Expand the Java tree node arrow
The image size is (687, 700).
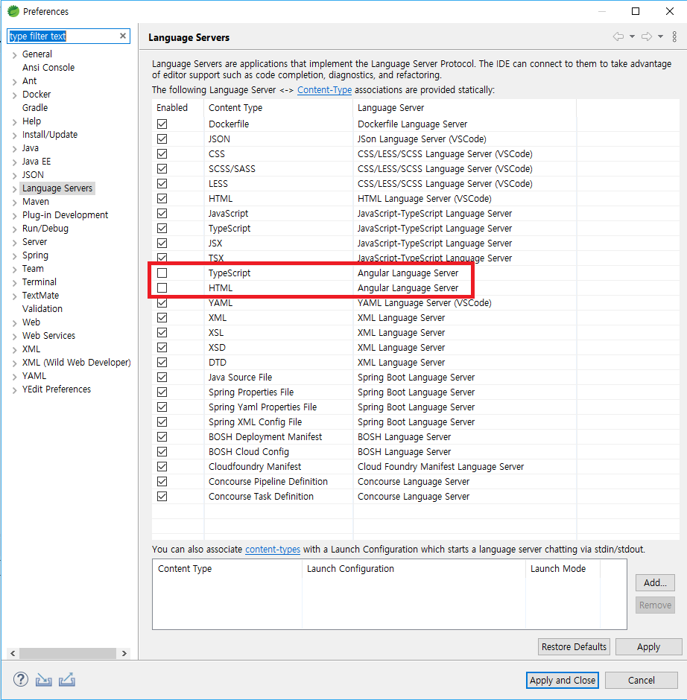coord(14,149)
